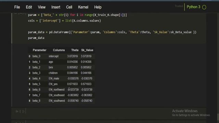Select the beta_7 parameter cell
The width and height of the screenshot is (219, 123).
[x=37, y=95]
